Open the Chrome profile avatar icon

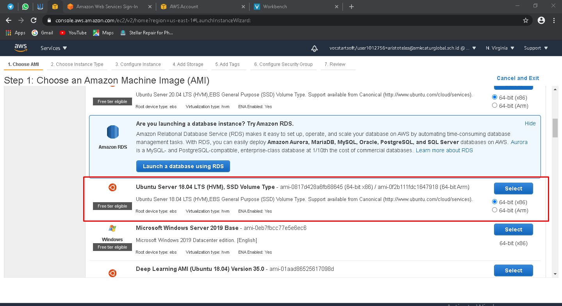point(541,20)
